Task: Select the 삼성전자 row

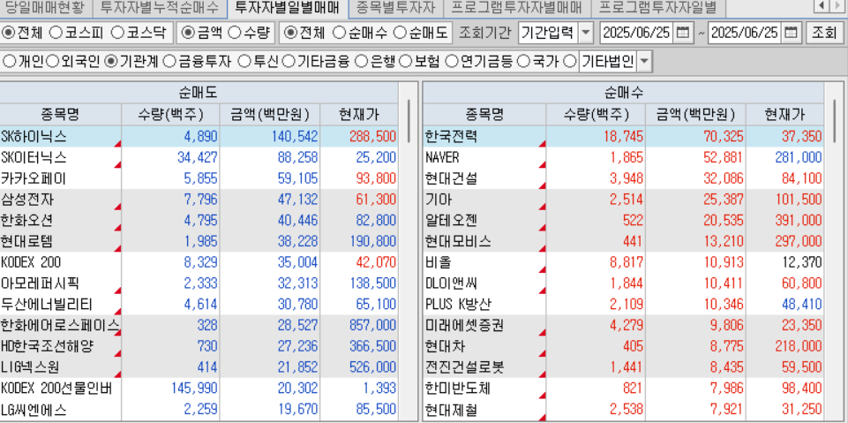Action: coord(199,200)
